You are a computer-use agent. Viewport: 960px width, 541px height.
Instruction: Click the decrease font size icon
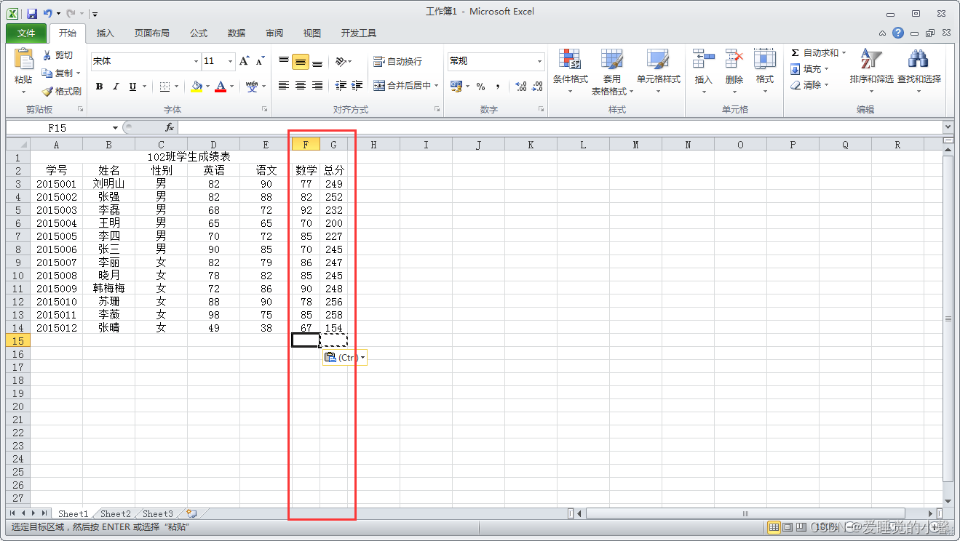point(260,61)
